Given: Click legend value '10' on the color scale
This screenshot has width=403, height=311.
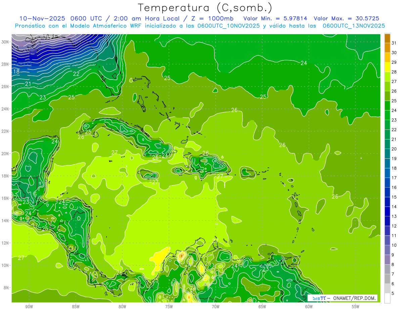Looking at the screenshot, I should click(394, 245).
